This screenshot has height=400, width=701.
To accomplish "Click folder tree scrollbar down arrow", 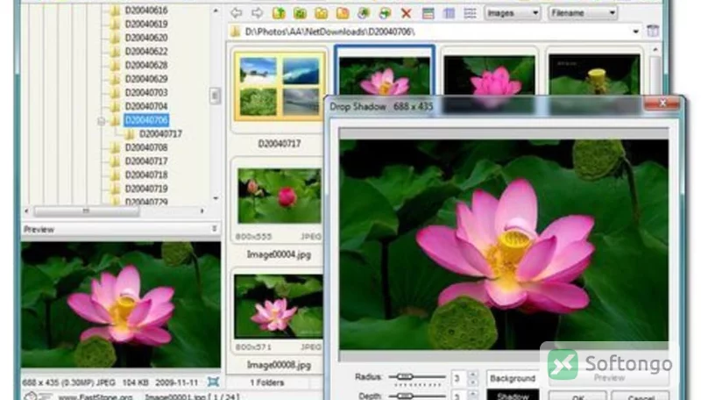I will coord(216,197).
